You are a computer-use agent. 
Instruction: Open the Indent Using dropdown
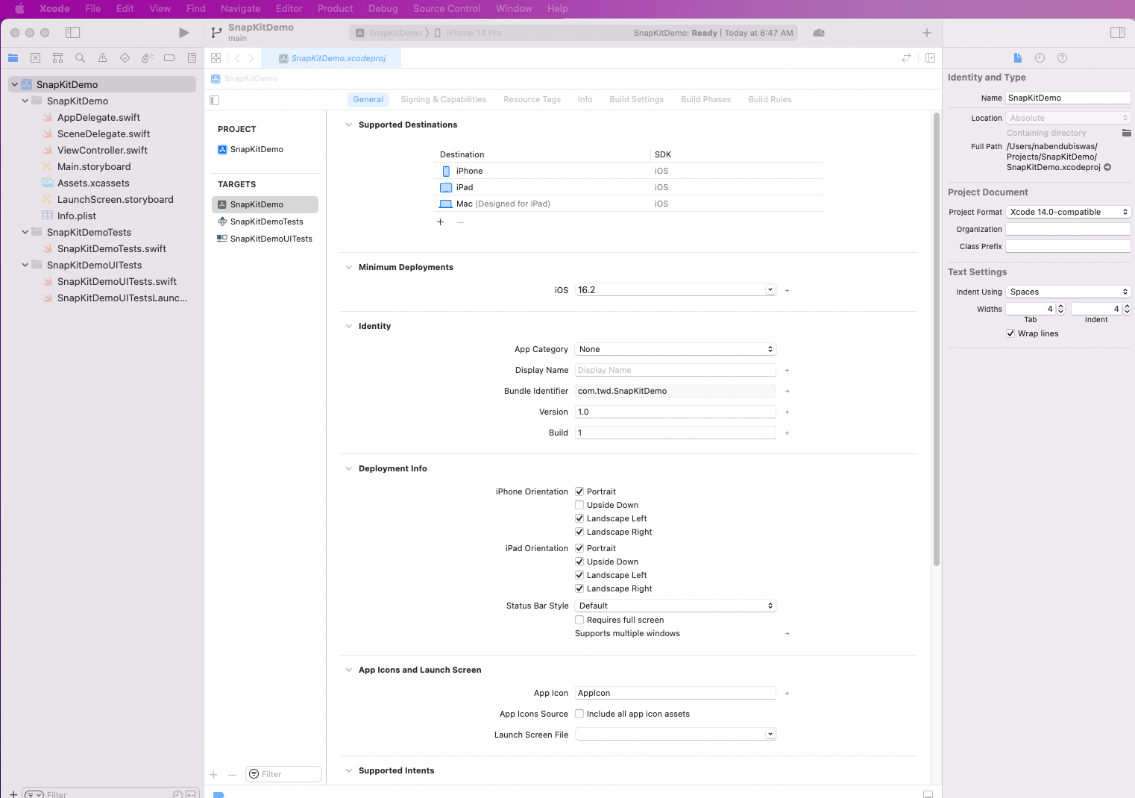pos(1068,292)
